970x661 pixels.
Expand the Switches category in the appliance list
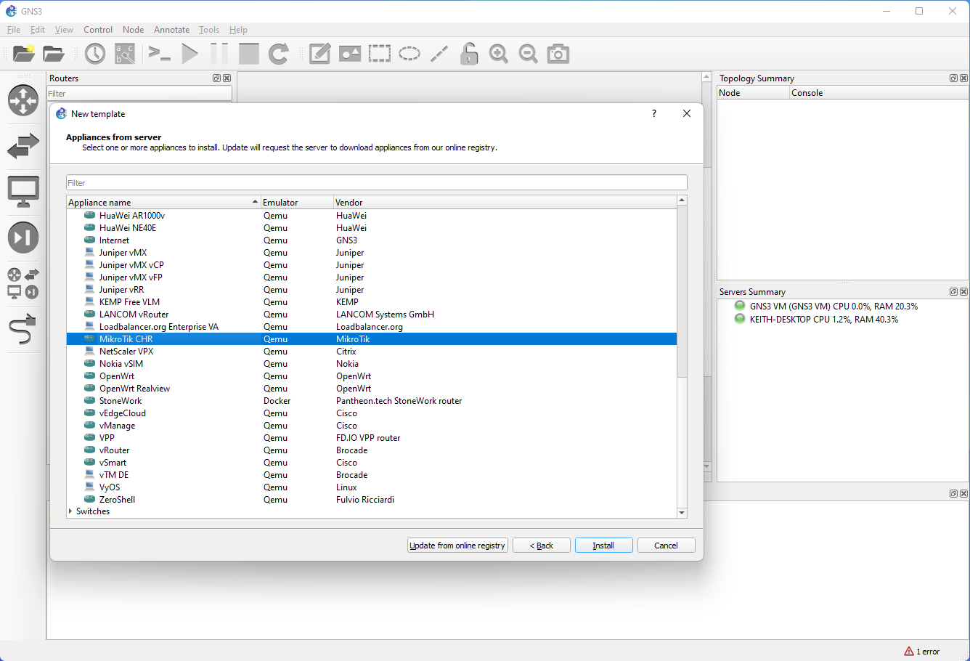click(x=70, y=511)
